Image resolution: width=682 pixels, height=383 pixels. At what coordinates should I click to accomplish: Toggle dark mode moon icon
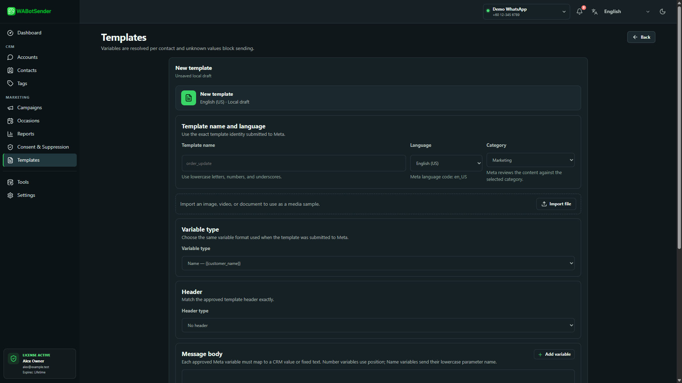pyautogui.click(x=662, y=11)
